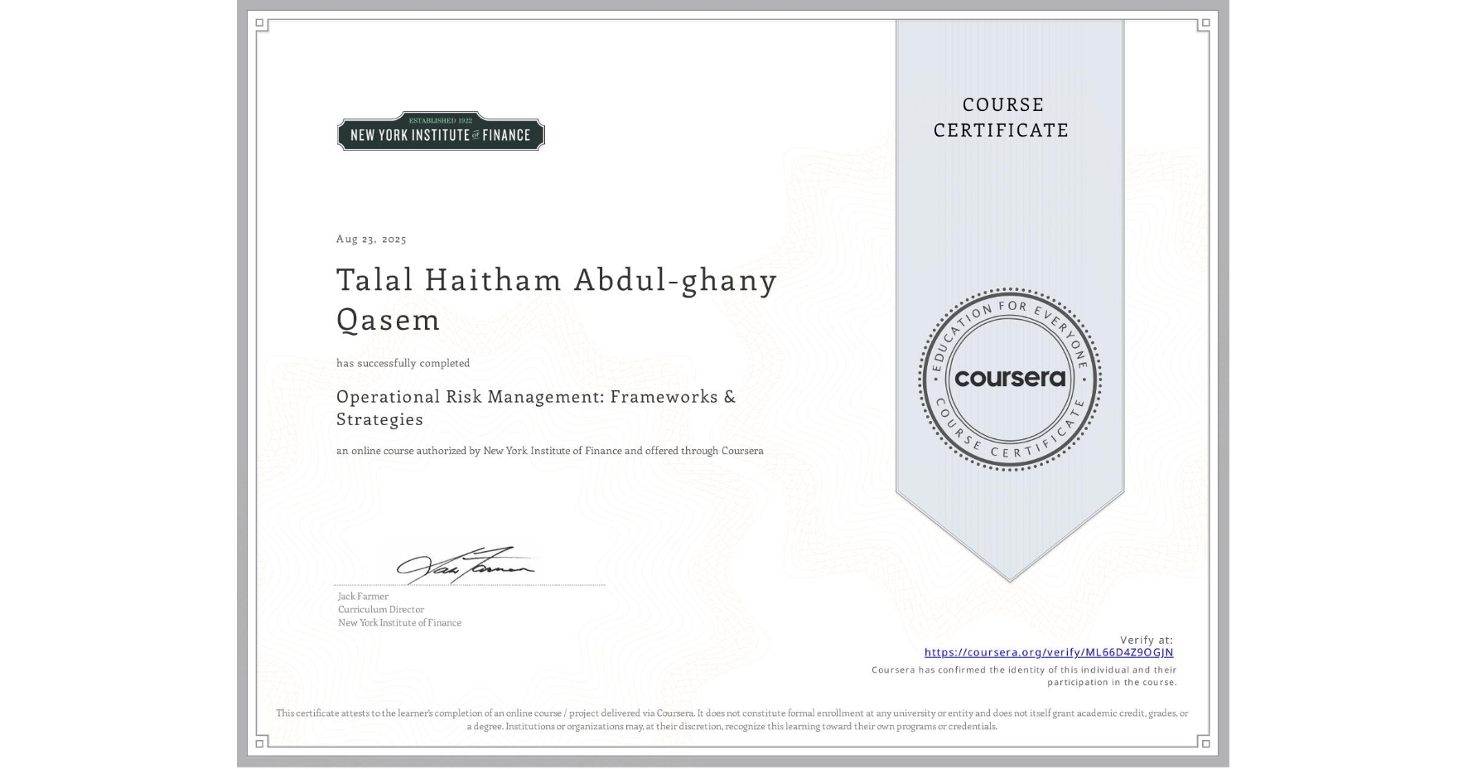This screenshot has width=1468, height=769.
Task: Select the disclaimer 'This certificate attests' line
Action: pyautogui.click(x=732, y=713)
